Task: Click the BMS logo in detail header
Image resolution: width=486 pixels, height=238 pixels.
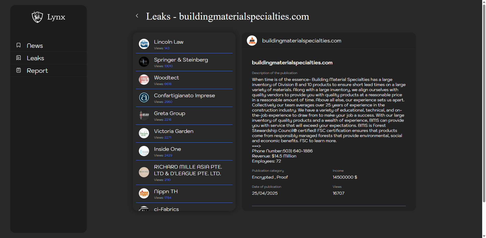Action: (x=252, y=41)
